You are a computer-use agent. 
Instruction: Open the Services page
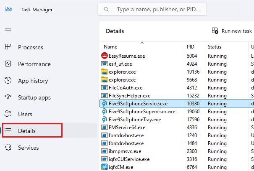pyautogui.click(x=29, y=148)
